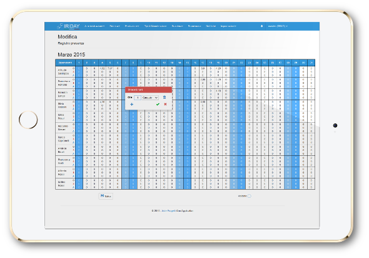
Task: Toggle the radio circle beside bottom-right label
Action: point(249,196)
